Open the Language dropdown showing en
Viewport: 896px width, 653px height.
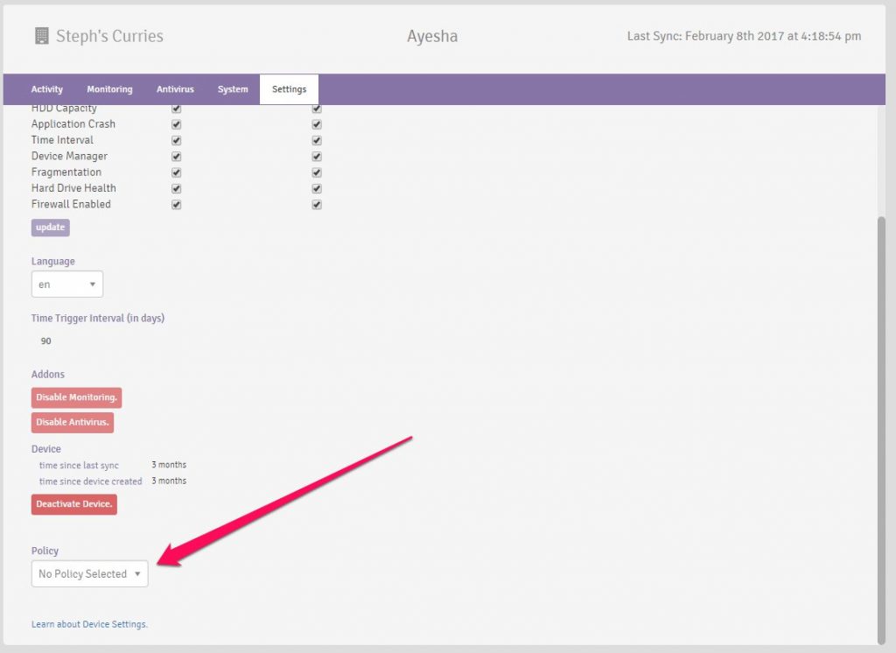[x=67, y=284]
